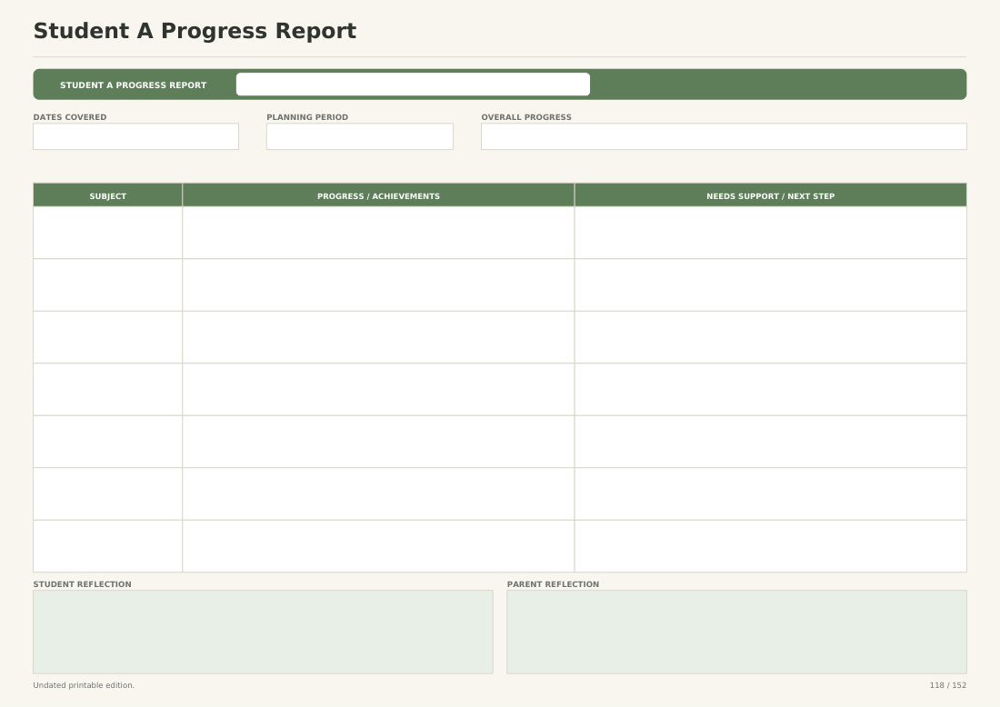This screenshot has width=1000, height=707.
Task: Click the first row's Needs Support cell
Action: (770, 233)
